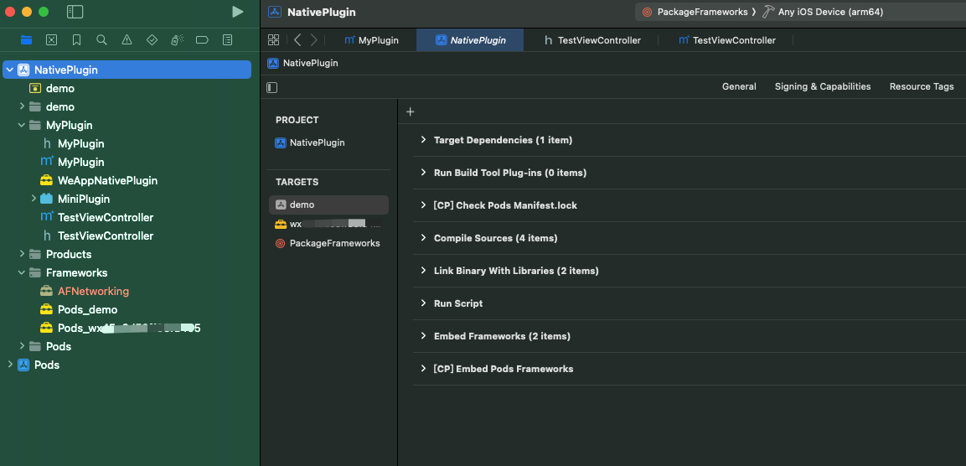The width and height of the screenshot is (966, 466).
Task: Open the Test navigator diamond icon
Action: [x=152, y=40]
